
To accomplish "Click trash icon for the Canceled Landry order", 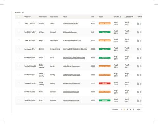I will pos(141,84).
